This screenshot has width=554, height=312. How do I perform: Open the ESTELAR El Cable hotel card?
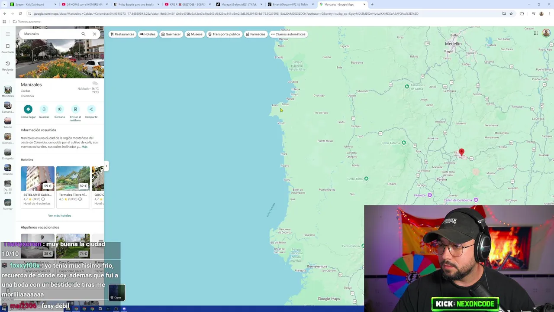click(x=38, y=186)
